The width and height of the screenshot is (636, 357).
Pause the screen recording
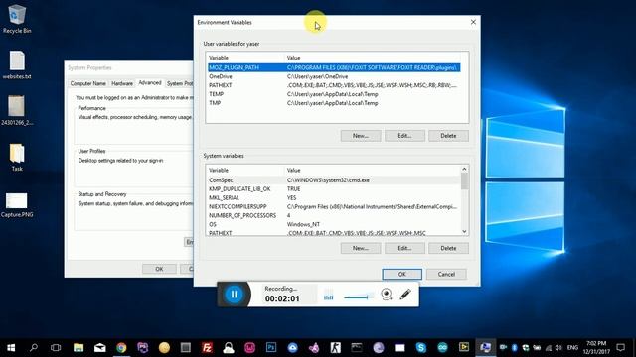pos(235,295)
